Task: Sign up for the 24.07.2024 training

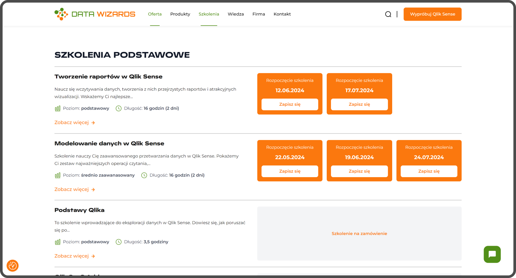Action: (x=429, y=171)
